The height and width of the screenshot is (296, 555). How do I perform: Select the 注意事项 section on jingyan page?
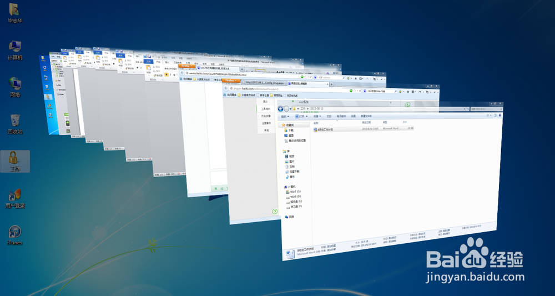click(266, 123)
